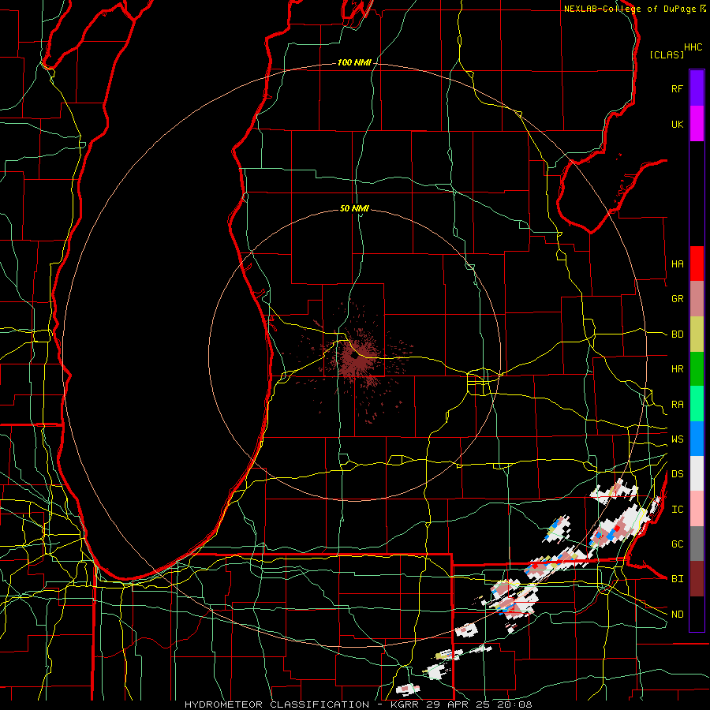This screenshot has width=710, height=710.
Task: Click the BI legend label
Action: coord(677,579)
